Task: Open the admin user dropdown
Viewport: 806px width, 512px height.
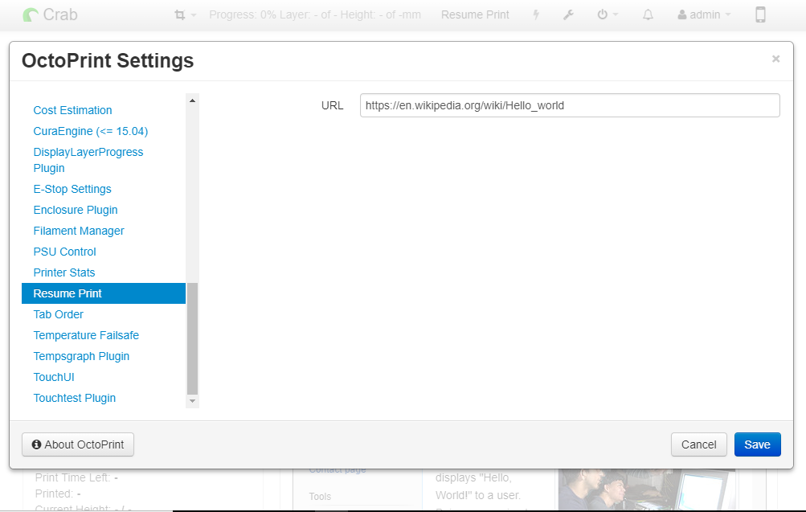Action: point(704,15)
